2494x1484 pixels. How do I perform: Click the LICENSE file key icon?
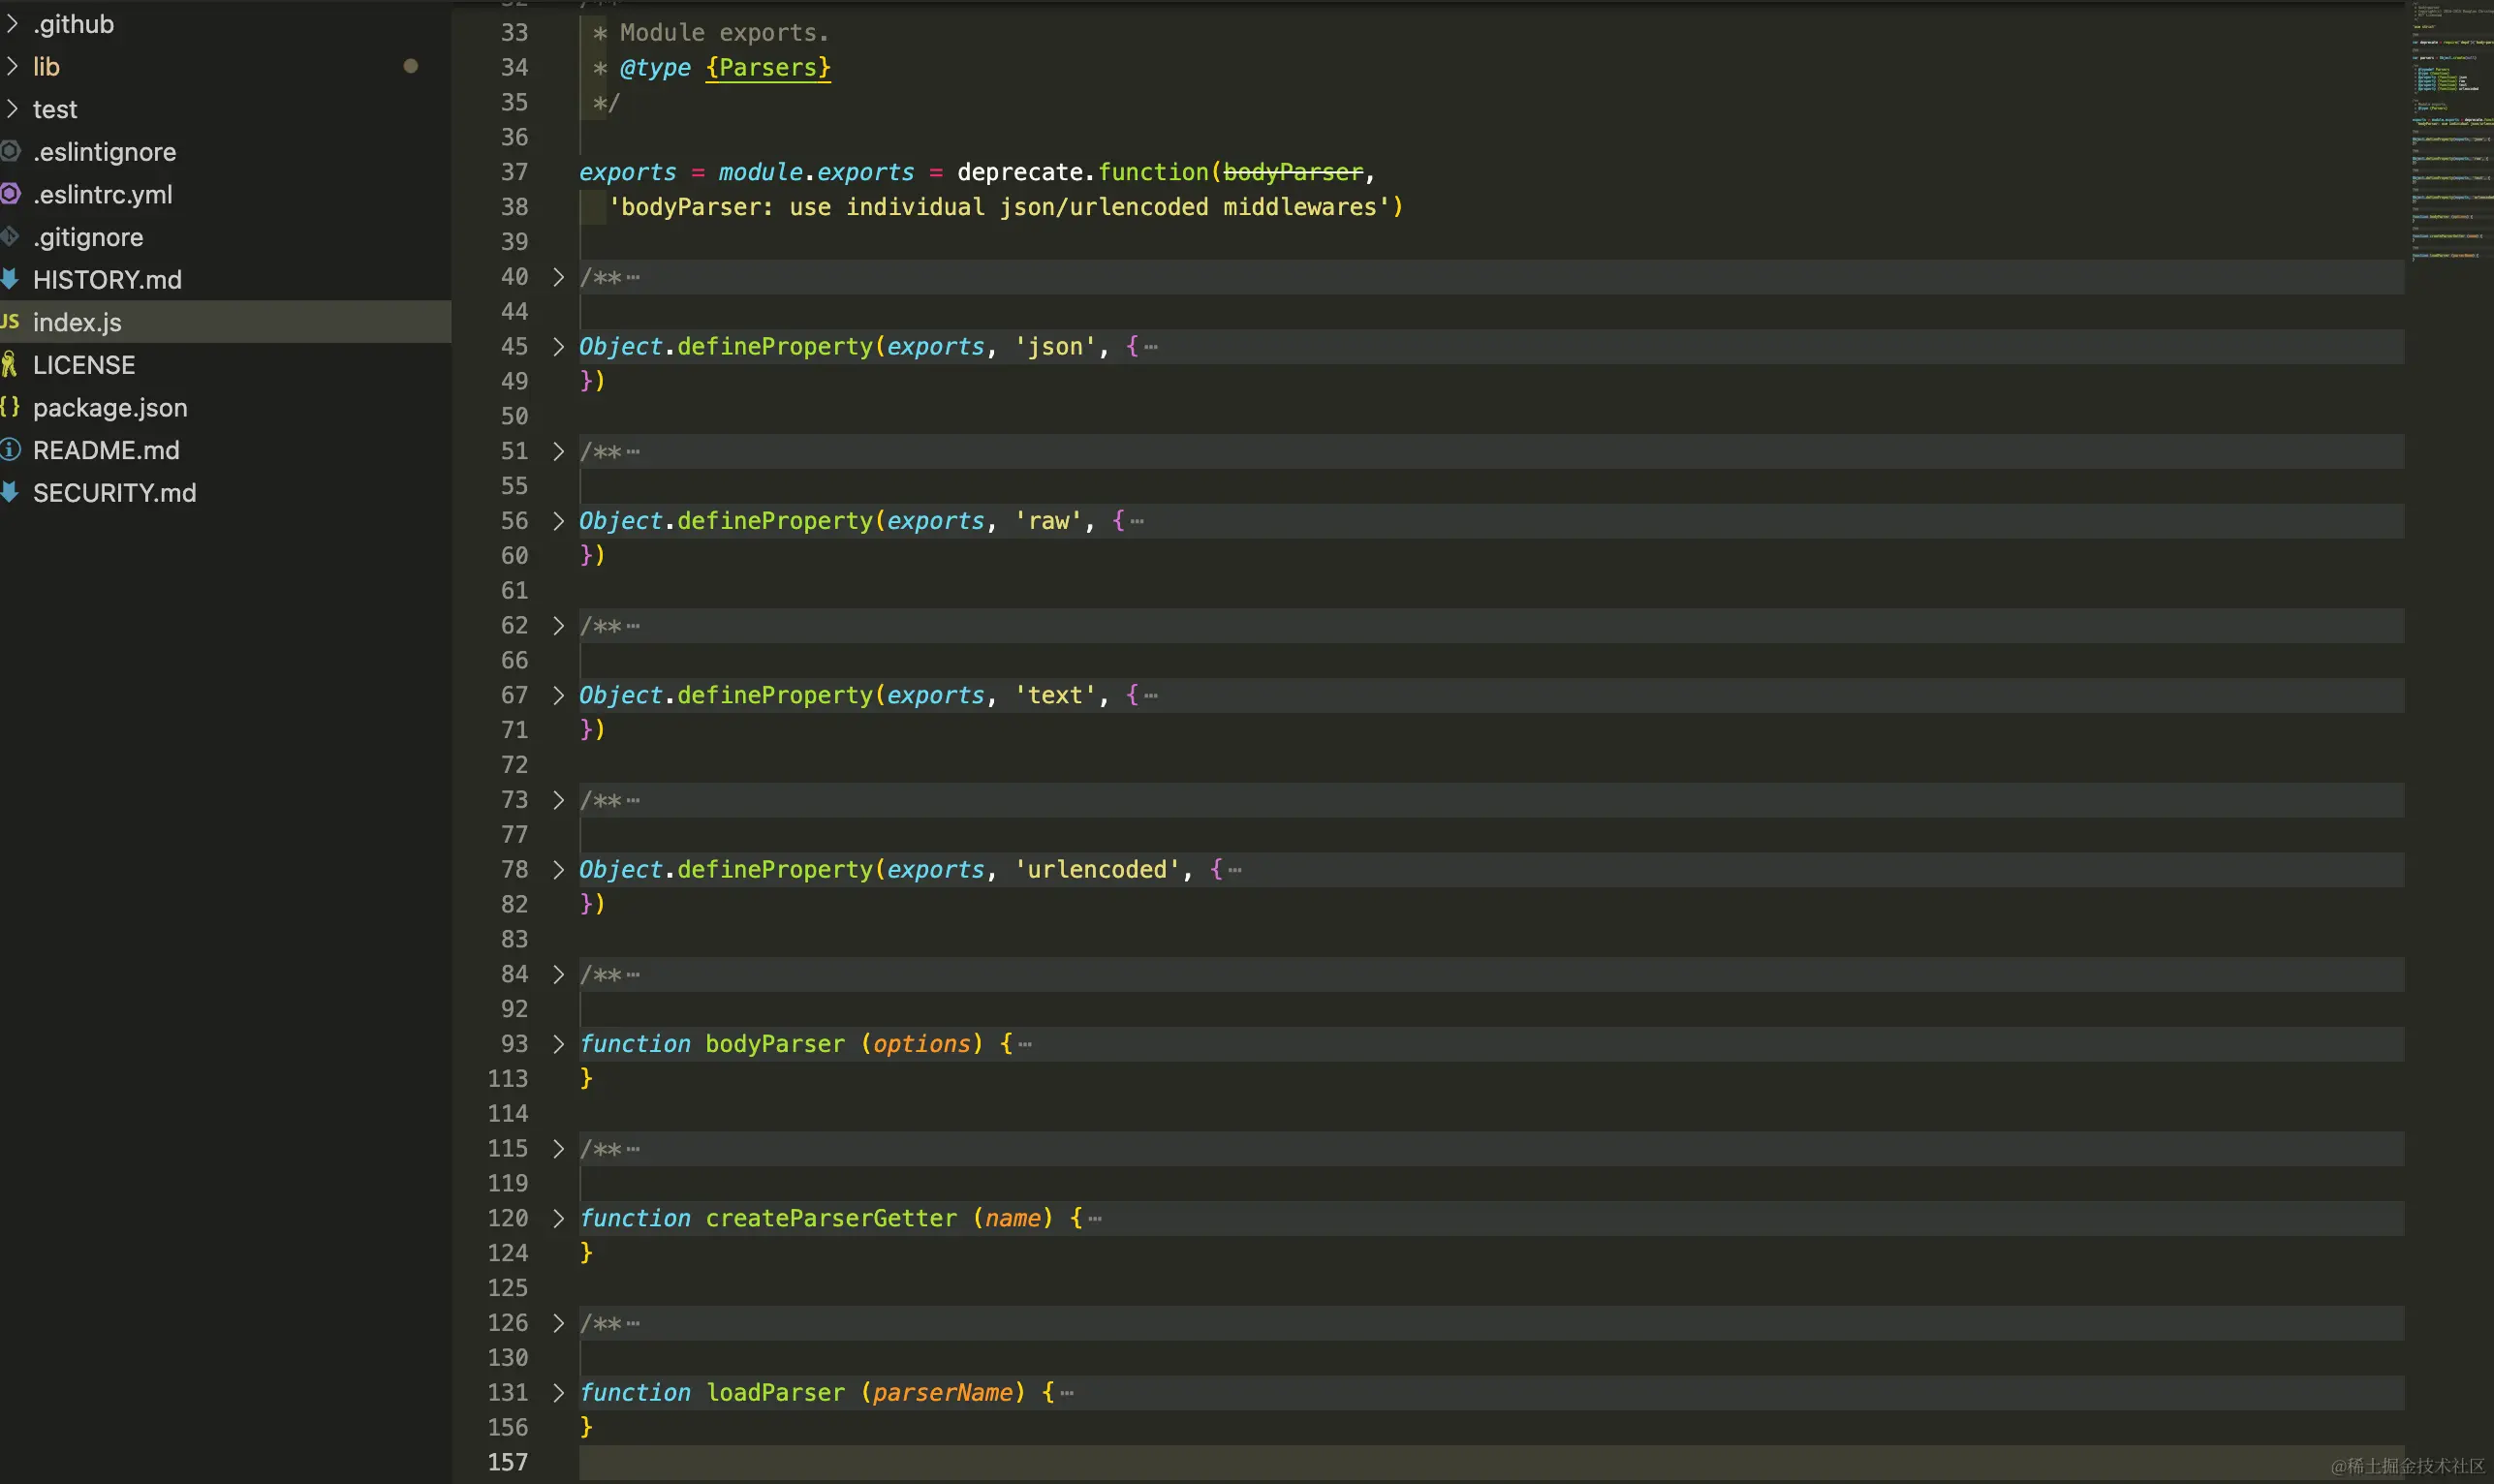(x=10, y=365)
